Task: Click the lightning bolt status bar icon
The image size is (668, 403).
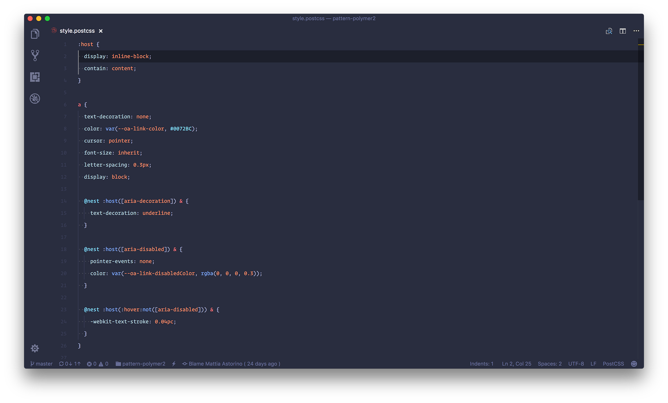Action: tap(174, 364)
